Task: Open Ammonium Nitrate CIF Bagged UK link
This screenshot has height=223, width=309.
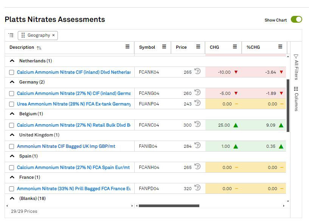Action: 66,146
